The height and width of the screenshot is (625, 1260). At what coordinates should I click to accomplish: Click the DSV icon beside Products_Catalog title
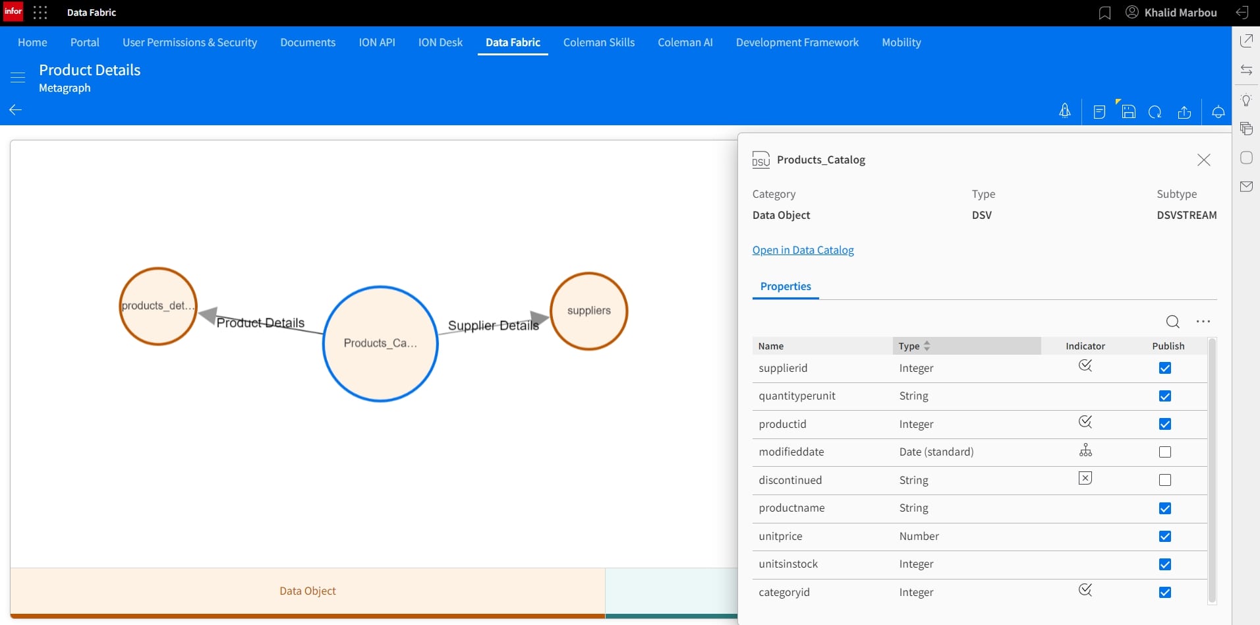pos(761,160)
